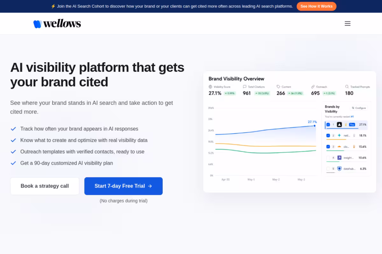Click the '10.6%' value for insight...
This screenshot has width=382, height=254.
point(362,158)
